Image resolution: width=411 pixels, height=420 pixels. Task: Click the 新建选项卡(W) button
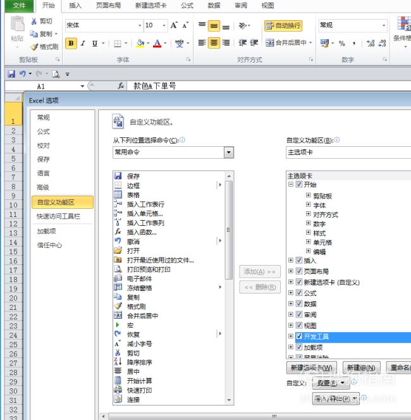(311, 367)
